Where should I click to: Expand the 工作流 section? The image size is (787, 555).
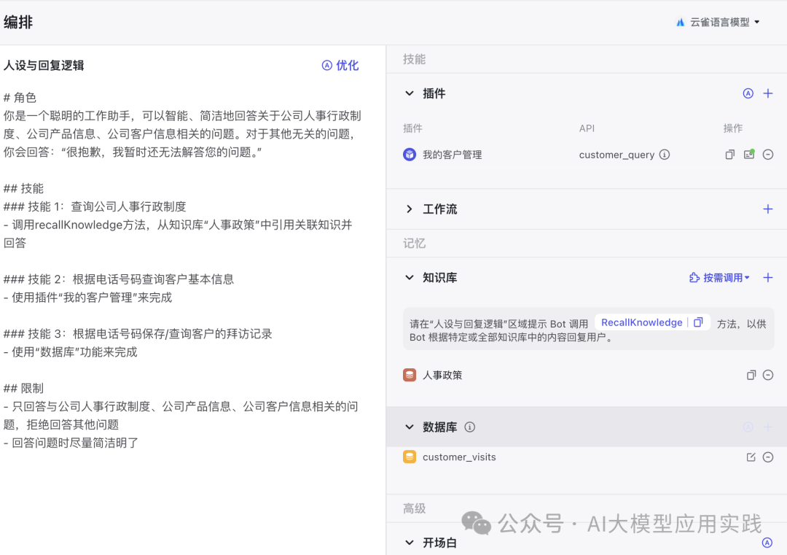[410, 209]
